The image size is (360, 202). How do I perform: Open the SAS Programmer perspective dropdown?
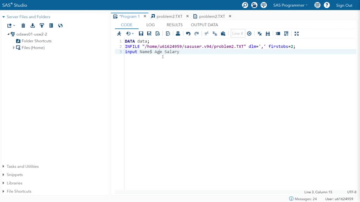(x=290, y=5)
